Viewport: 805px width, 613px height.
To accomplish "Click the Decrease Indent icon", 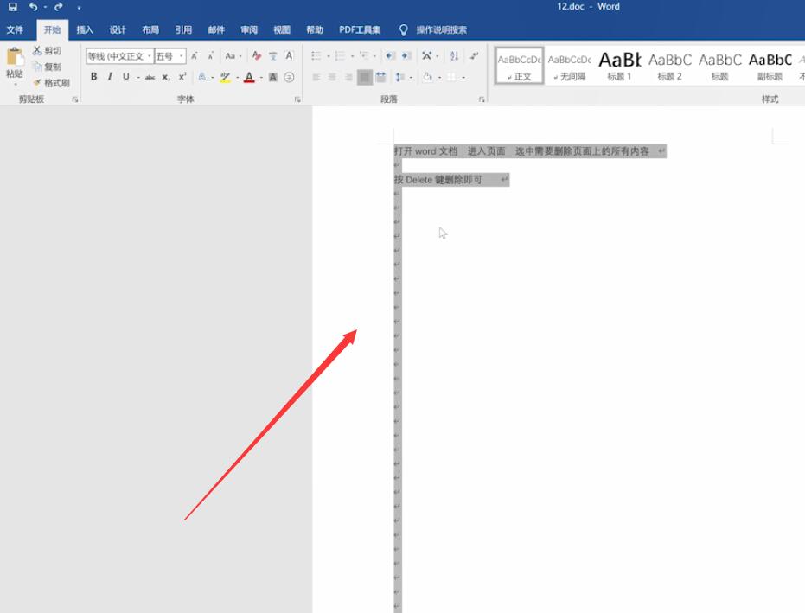I will 390,55.
